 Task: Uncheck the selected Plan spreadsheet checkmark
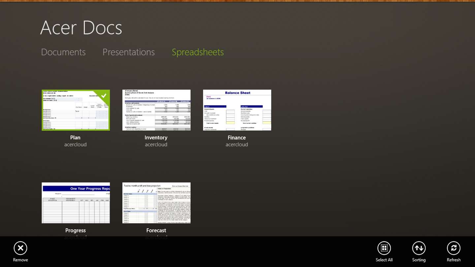tap(104, 96)
